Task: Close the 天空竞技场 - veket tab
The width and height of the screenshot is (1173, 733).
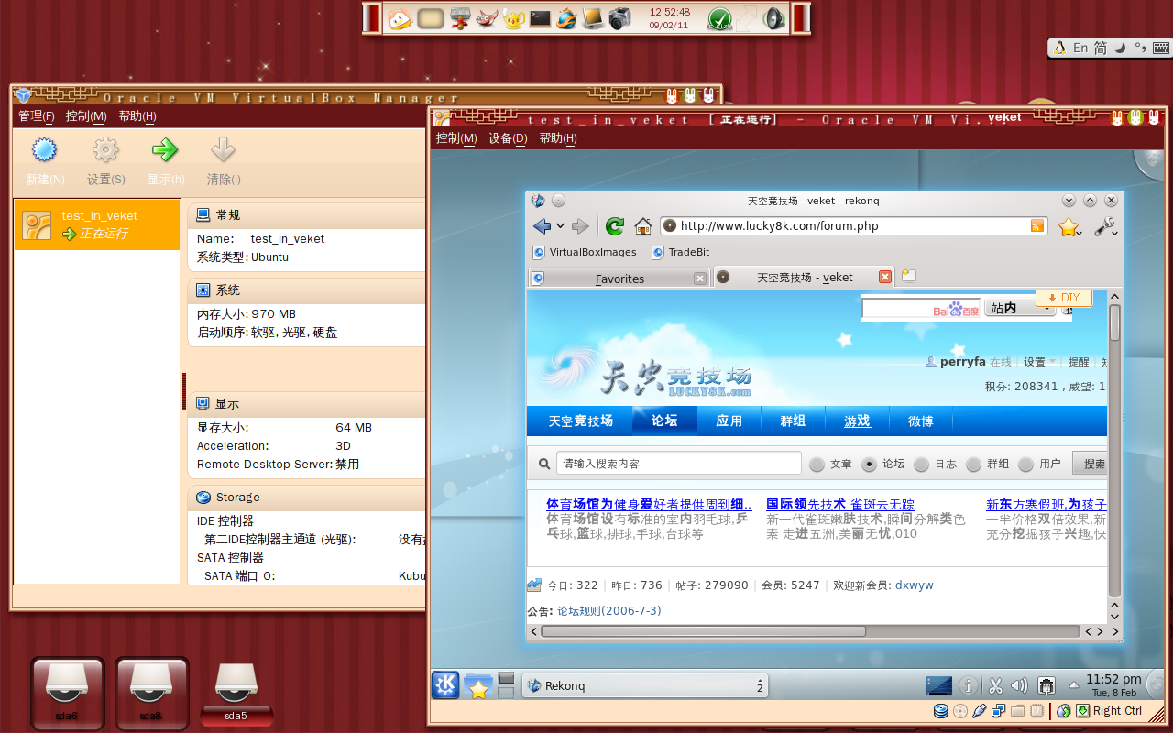Action: tap(884, 277)
